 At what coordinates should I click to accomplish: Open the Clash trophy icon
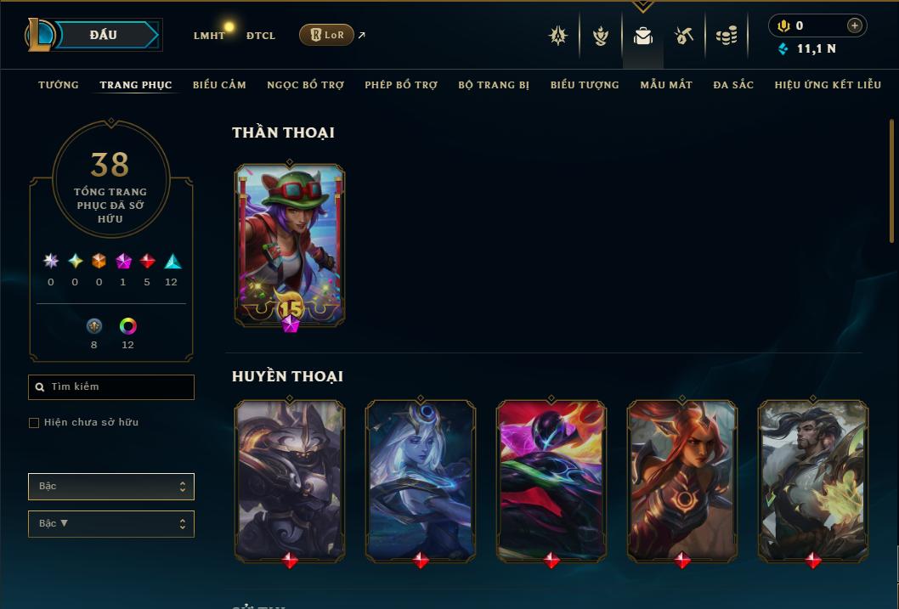tap(600, 36)
